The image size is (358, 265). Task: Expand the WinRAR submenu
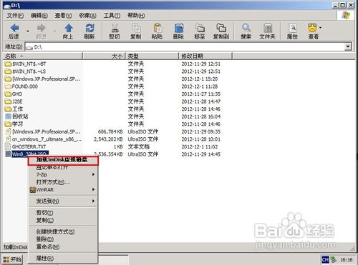click(x=93, y=189)
